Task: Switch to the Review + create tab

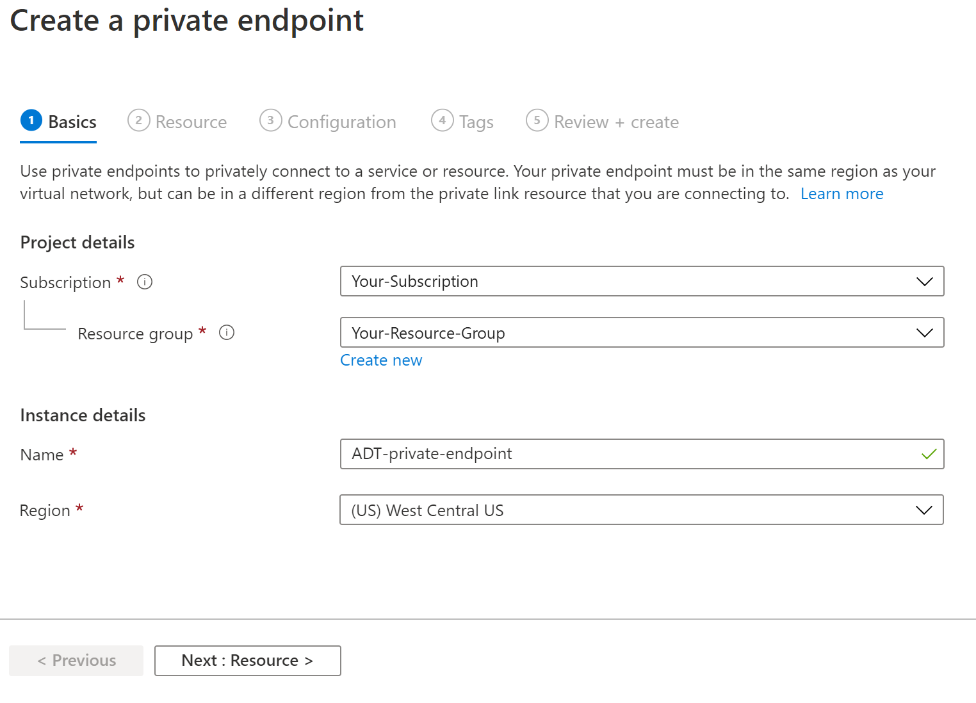Action: pyautogui.click(x=602, y=122)
